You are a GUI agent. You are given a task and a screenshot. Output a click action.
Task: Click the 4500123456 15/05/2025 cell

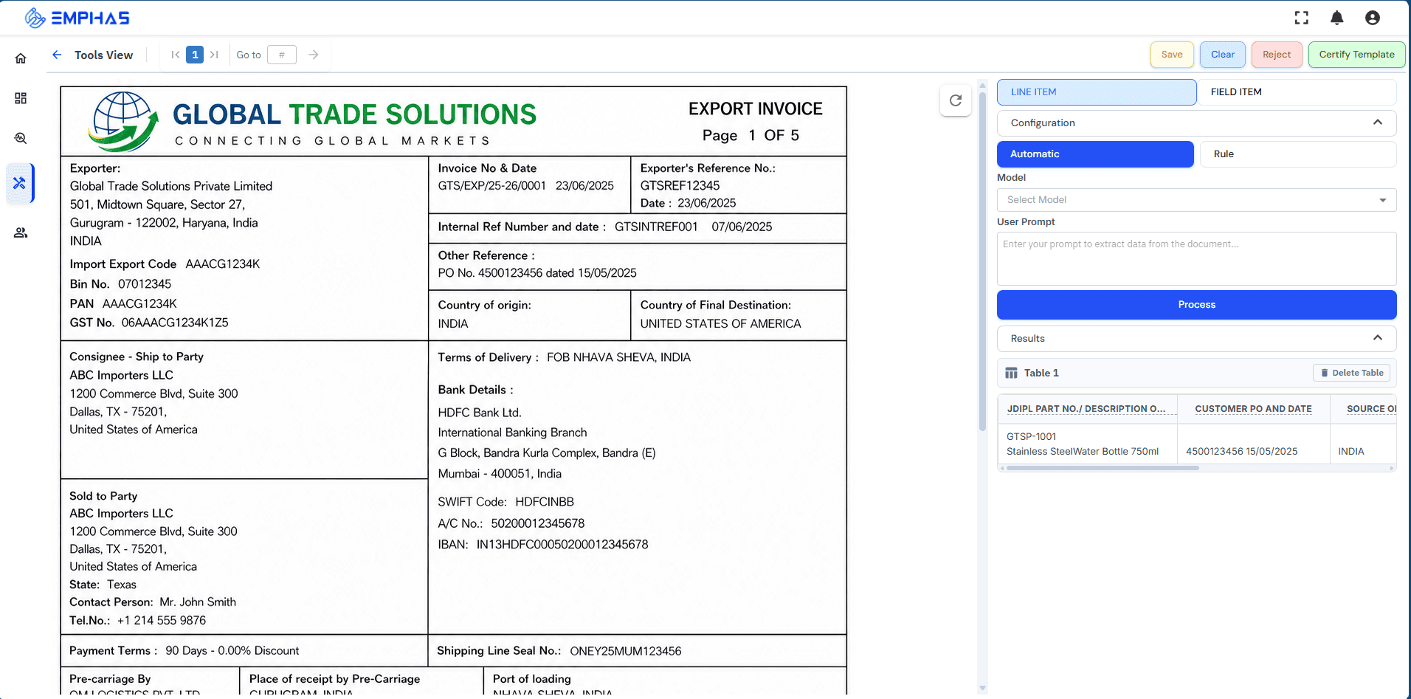tap(1253, 444)
